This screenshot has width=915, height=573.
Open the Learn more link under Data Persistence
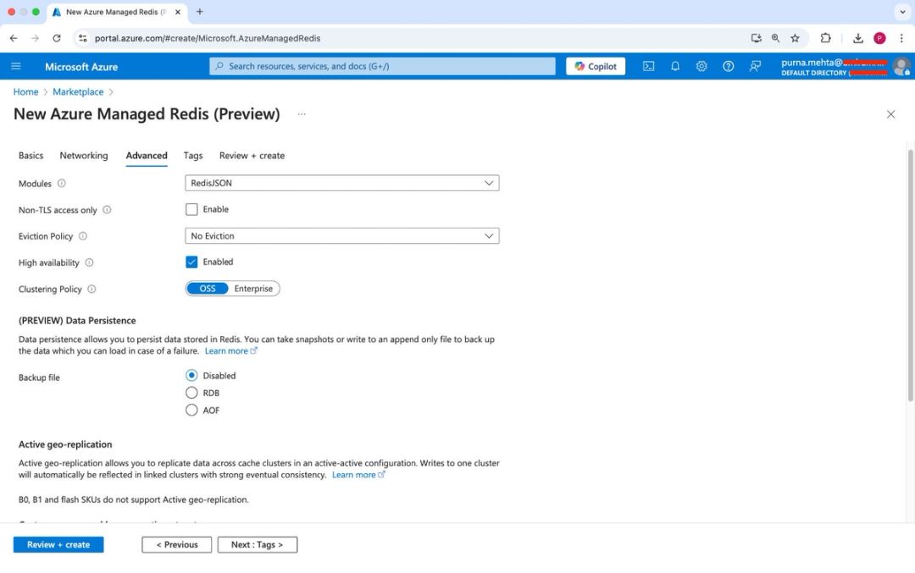(x=226, y=350)
